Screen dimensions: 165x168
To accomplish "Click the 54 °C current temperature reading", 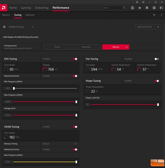I will [x=120, y=69].
